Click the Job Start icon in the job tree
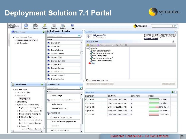 (90, 48)
